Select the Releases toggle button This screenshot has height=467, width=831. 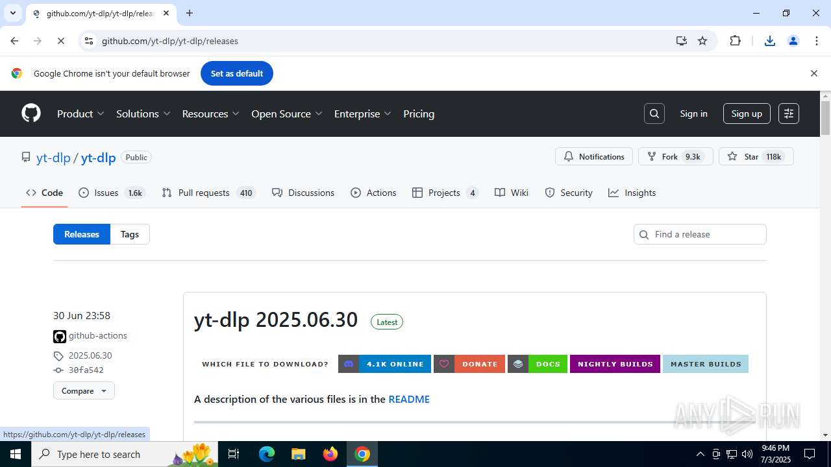tap(82, 234)
